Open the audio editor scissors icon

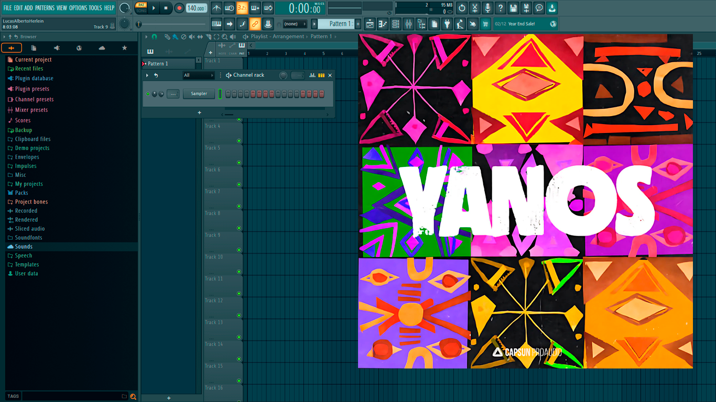tap(475, 8)
